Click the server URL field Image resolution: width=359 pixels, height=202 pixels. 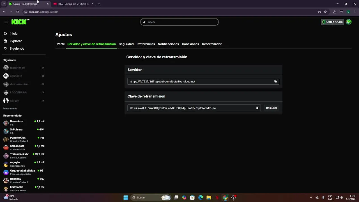pyautogui.click(x=203, y=81)
